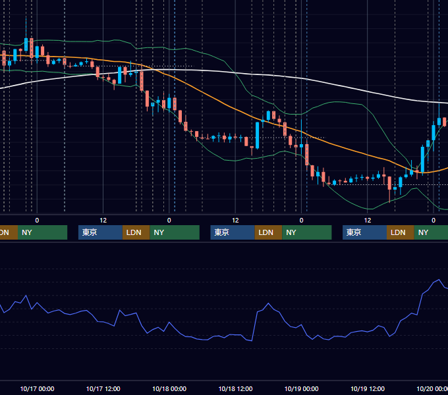Click the 10/19 00:00 date label
448x395 pixels.
pyautogui.click(x=302, y=388)
